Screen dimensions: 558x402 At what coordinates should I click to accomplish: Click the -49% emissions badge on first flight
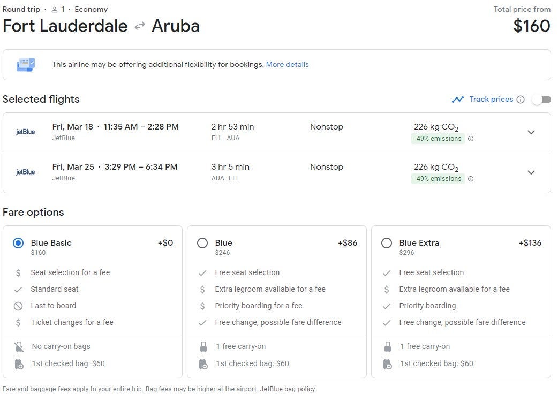coord(438,139)
